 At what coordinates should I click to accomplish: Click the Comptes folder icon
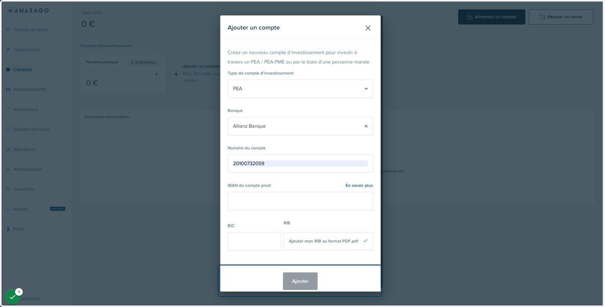coord(8,69)
